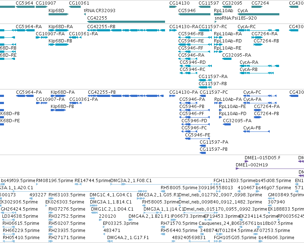Click the AT07253.5prime EST label
304x243 pixels.
click(272, 231)
